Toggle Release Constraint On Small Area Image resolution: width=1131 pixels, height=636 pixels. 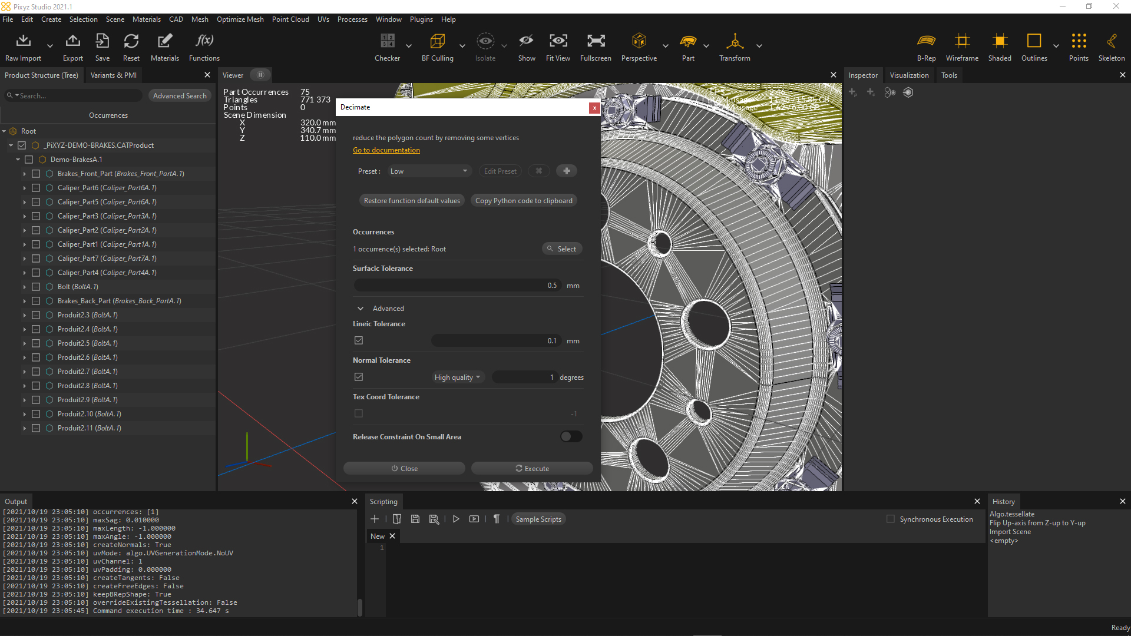pyautogui.click(x=570, y=436)
